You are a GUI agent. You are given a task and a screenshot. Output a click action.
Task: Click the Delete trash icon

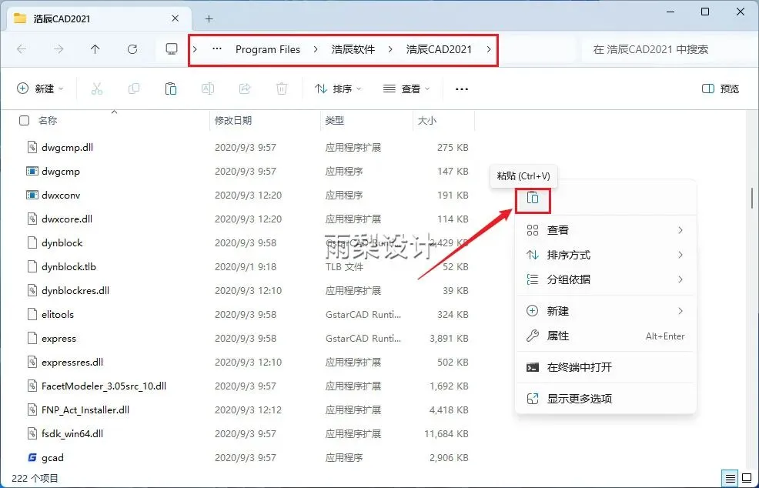click(x=282, y=89)
